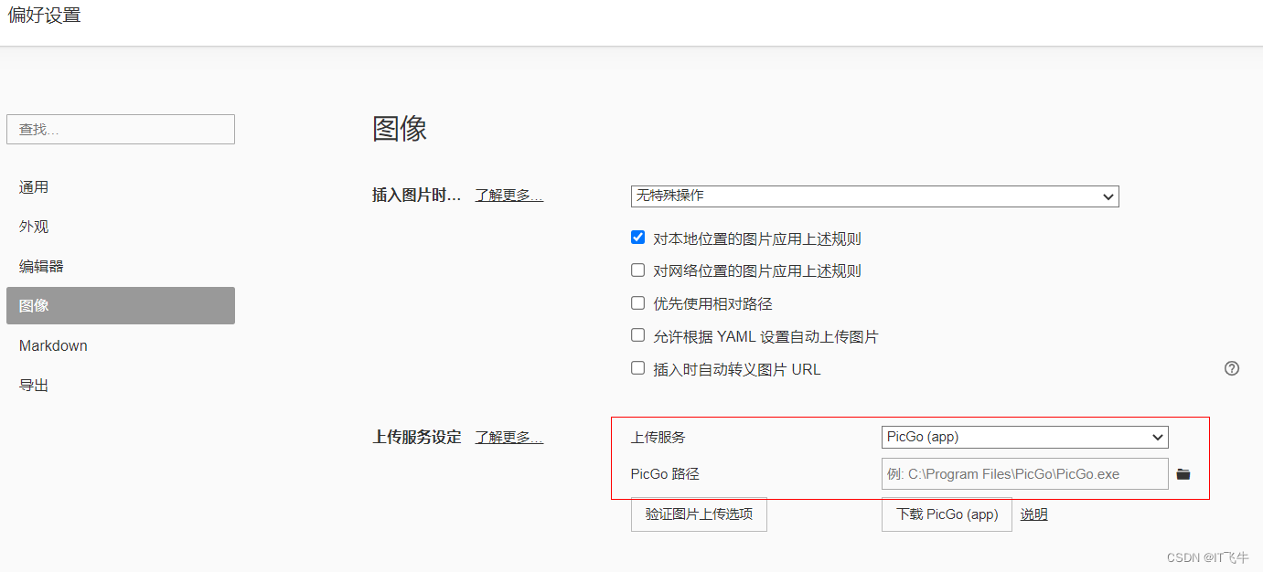
Task: Toggle apply rules to local images checkbox
Action: tap(638, 238)
